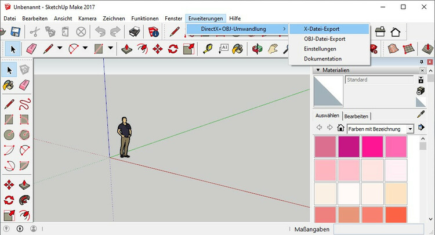The width and height of the screenshot is (435, 235).
Task: Open the Kamera menu
Action: (x=88, y=19)
